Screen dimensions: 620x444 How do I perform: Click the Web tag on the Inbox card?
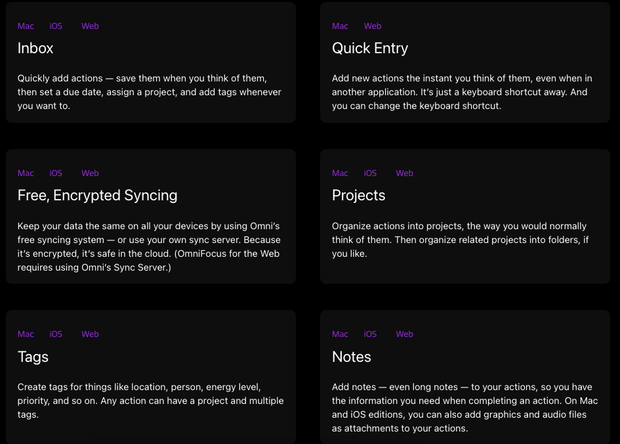(90, 26)
